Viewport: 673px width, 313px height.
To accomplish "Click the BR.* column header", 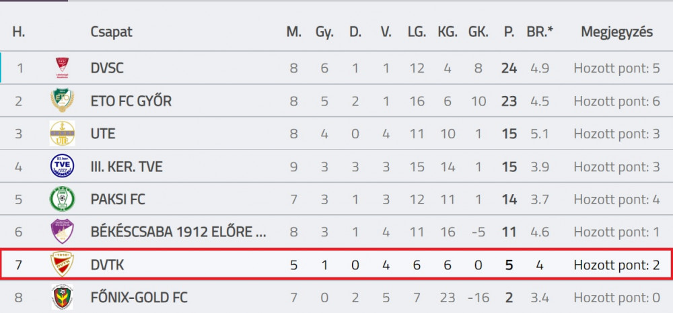I will pyautogui.click(x=540, y=32).
